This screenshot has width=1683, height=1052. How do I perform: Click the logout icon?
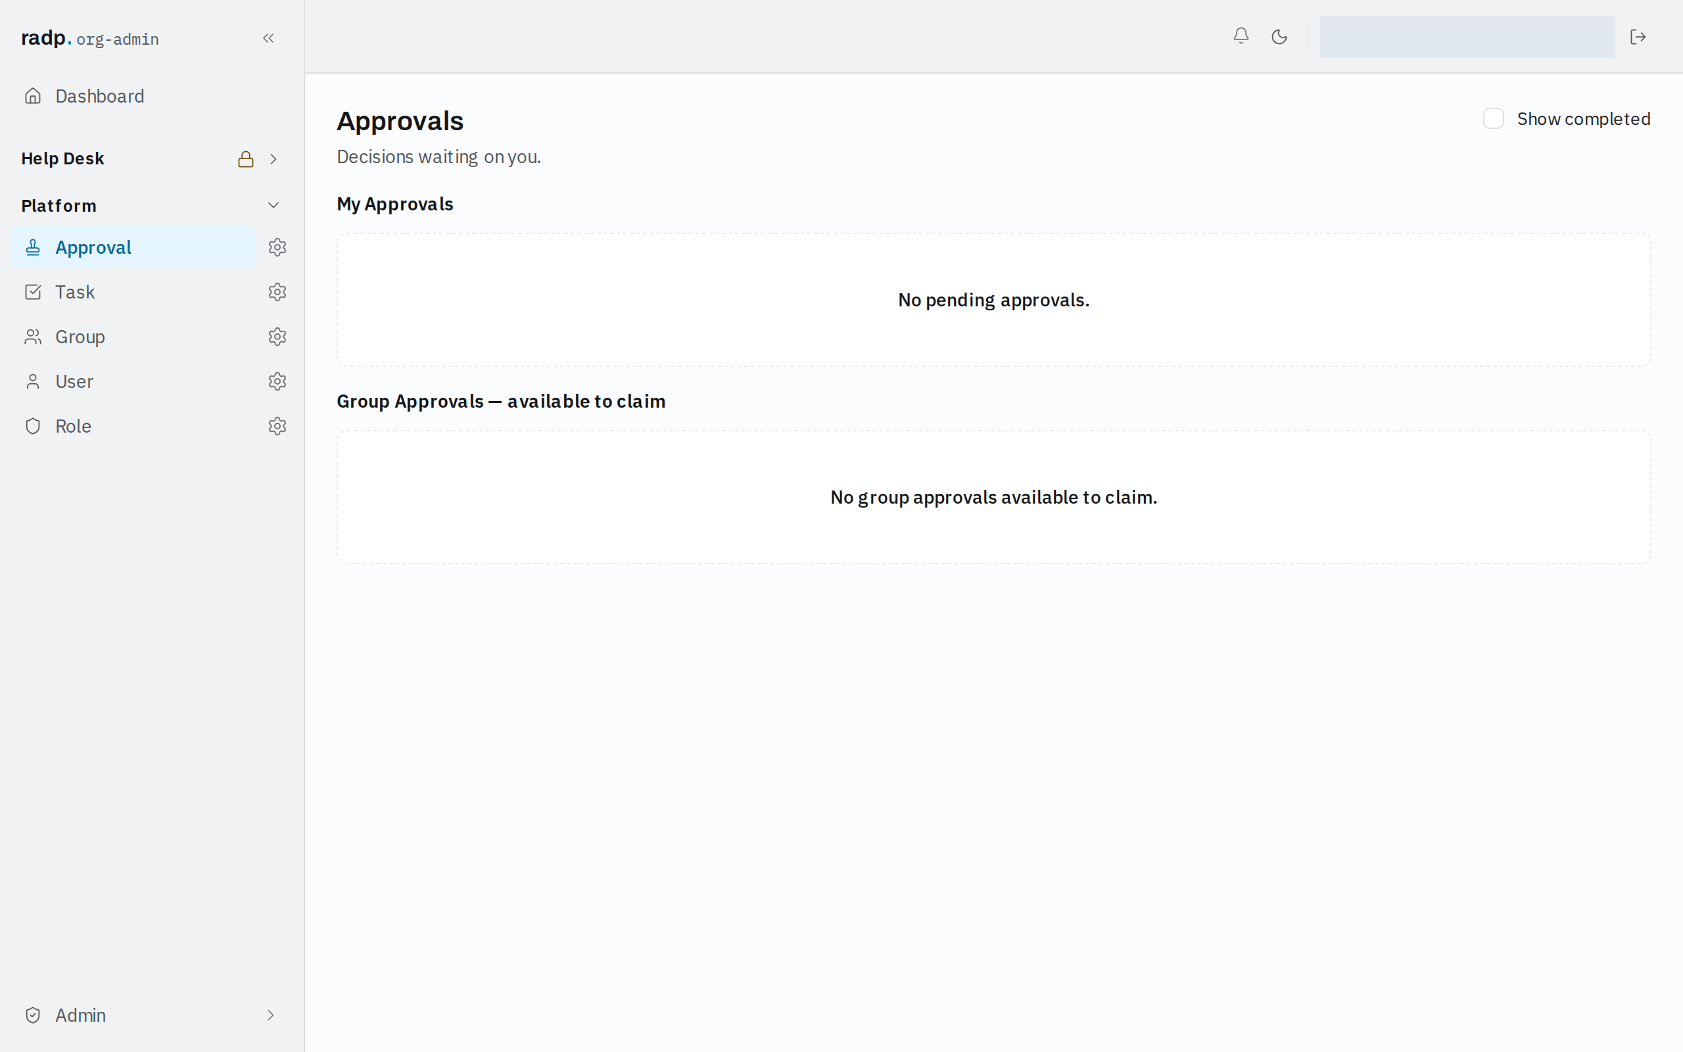1638,36
